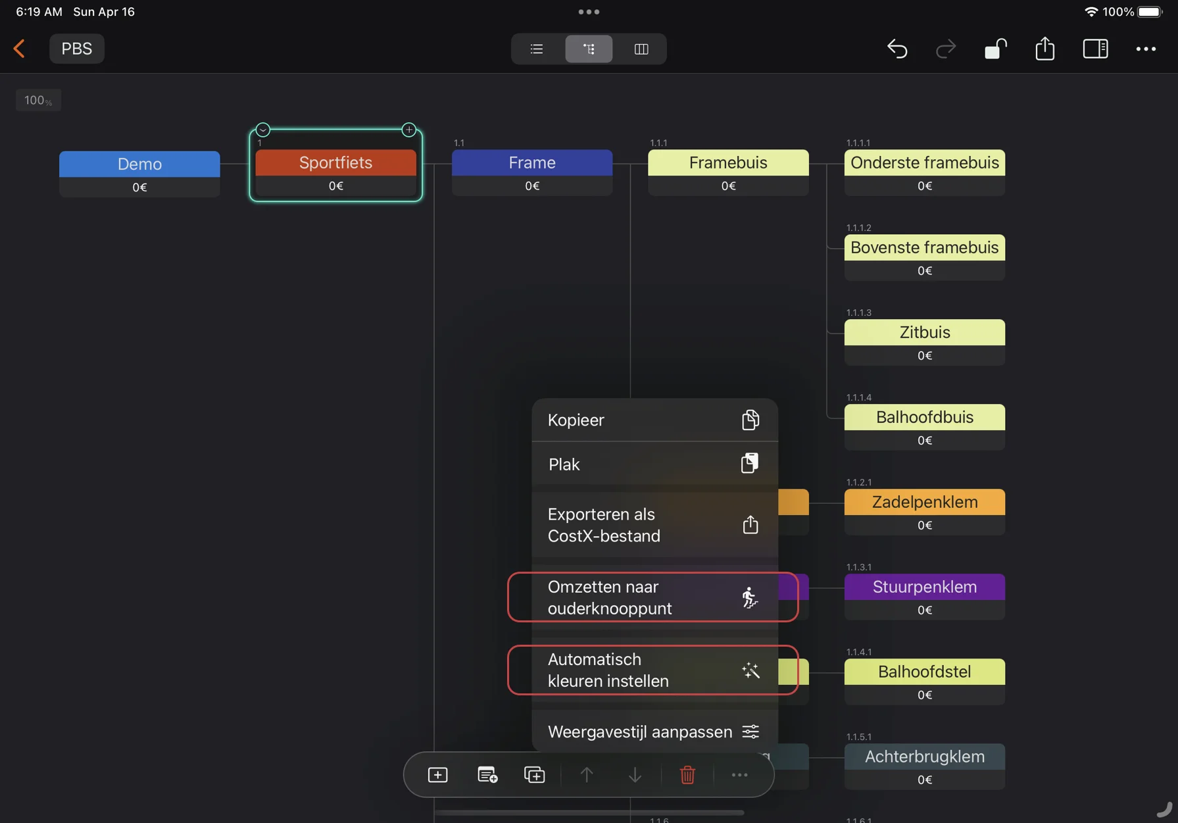This screenshot has height=823, width=1178.
Task: Open top-right more options menu
Action: point(1146,49)
